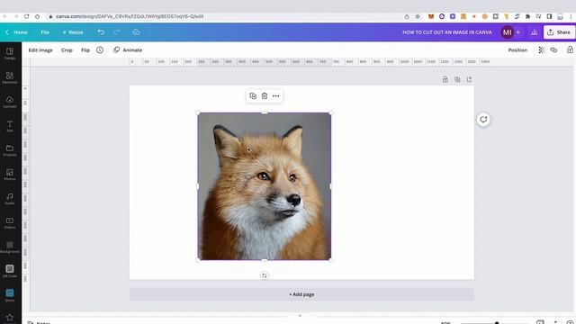This screenshot has height=324, width=576.
Task: Click the starred item at sidebar bottom
Action: (10, 317)
